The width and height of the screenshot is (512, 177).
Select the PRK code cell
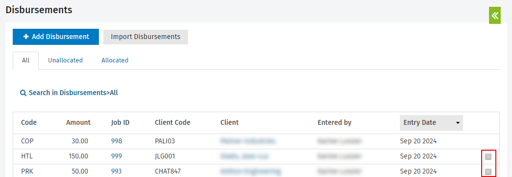click(x=27, y=172)
